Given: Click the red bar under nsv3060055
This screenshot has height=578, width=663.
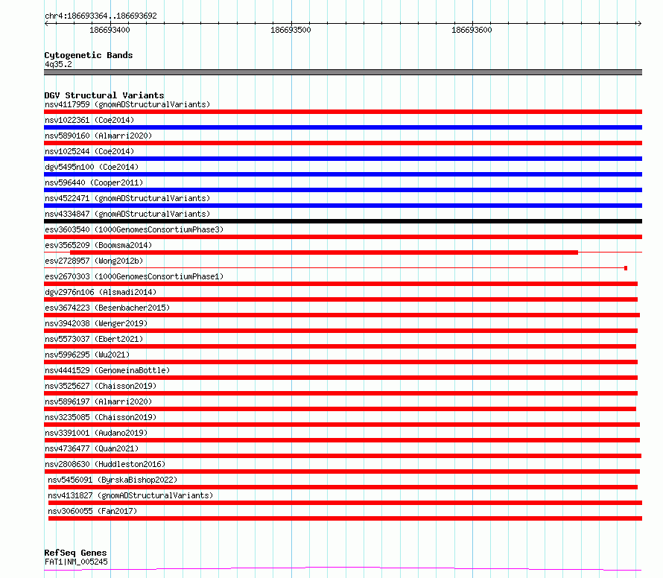Looking at the screenshot, I should point(345,518).
